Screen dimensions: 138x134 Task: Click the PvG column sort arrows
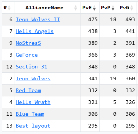132,8
